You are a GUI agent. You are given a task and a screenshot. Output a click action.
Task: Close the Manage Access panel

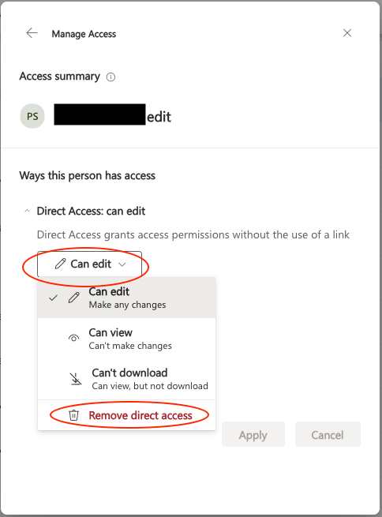pos(347,33)
